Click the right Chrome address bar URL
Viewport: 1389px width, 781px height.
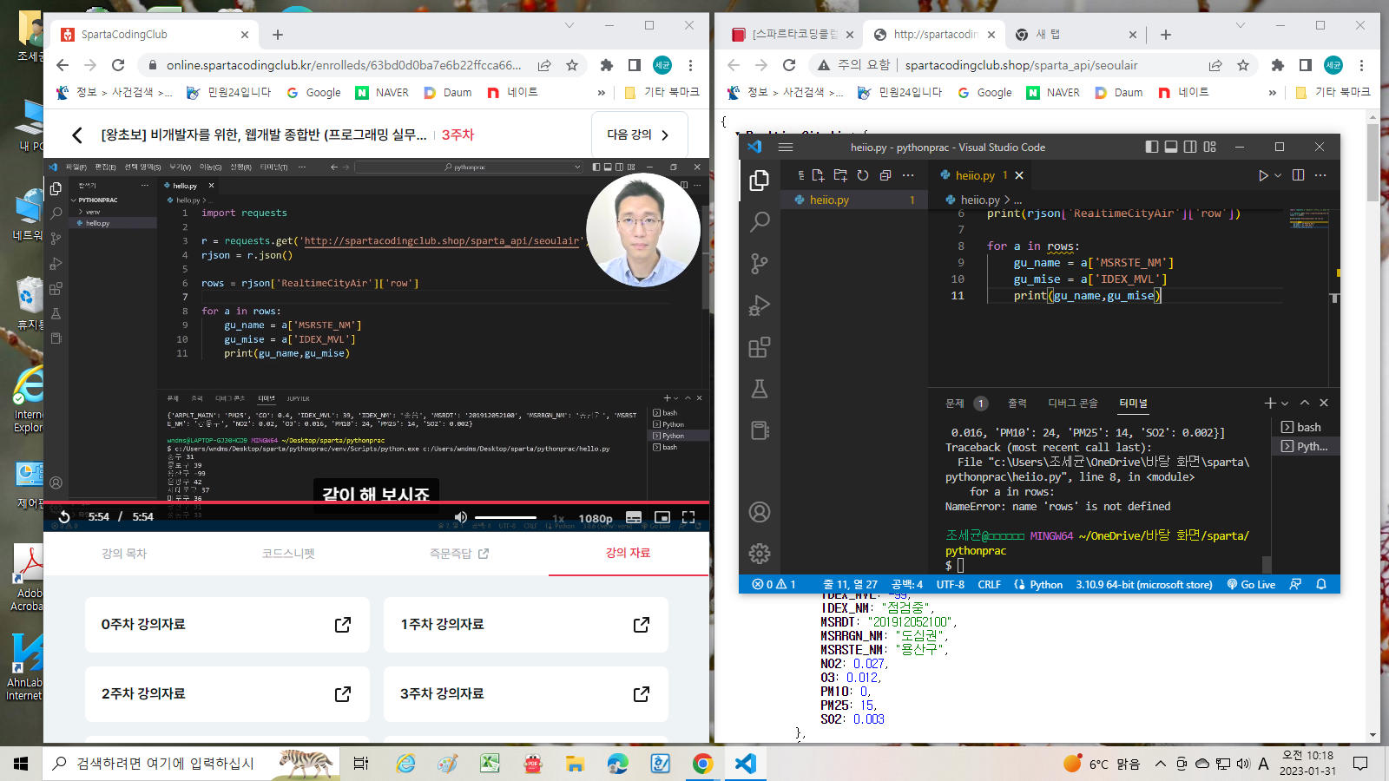[x=1021, y=65]
